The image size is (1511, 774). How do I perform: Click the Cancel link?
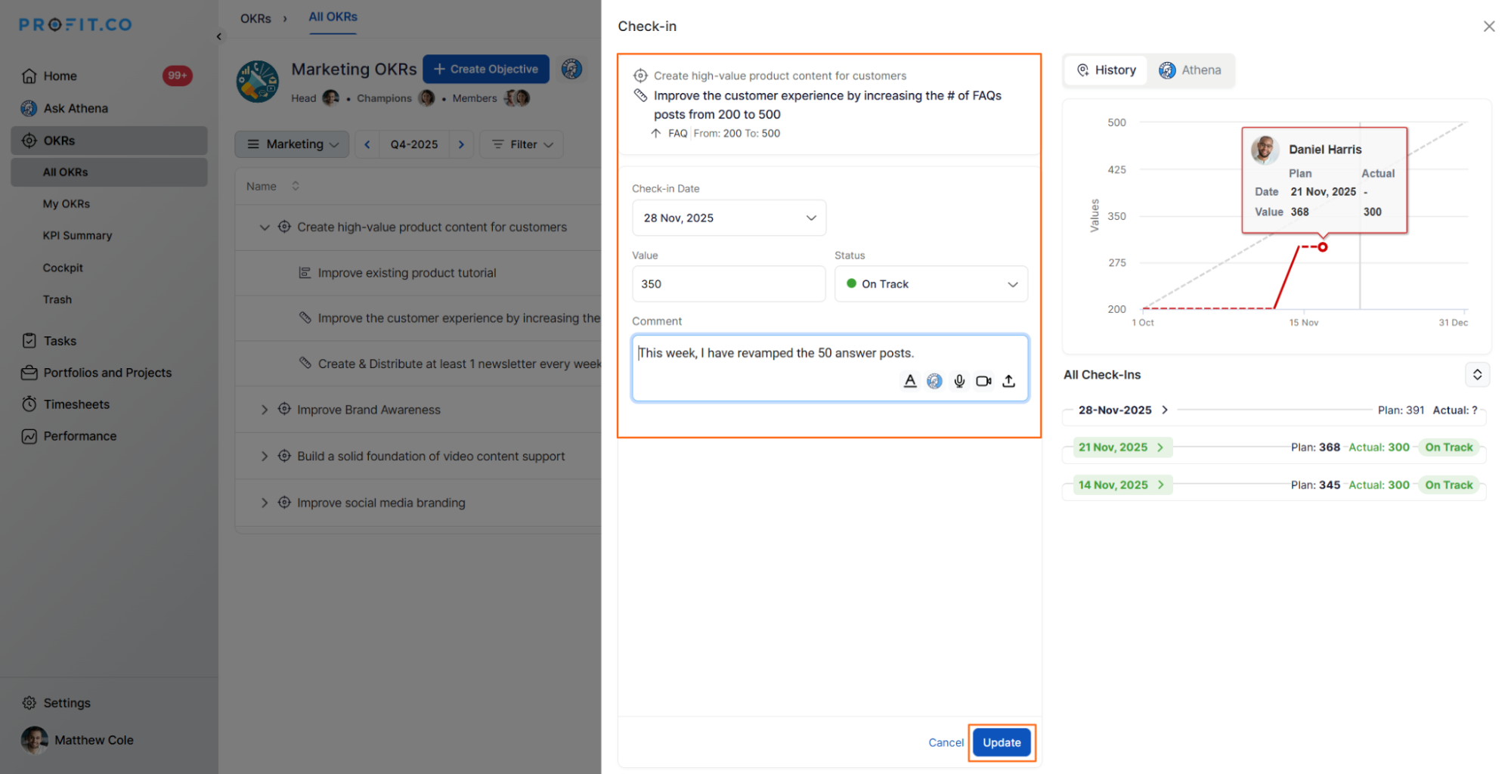(x=946, y=742)
